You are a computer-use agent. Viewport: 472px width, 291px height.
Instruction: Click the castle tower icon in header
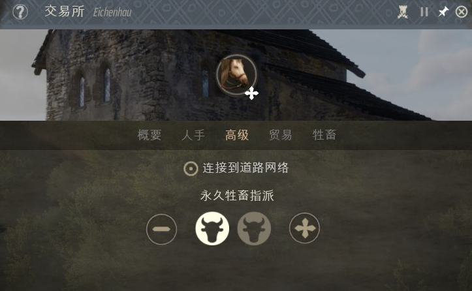402,12
